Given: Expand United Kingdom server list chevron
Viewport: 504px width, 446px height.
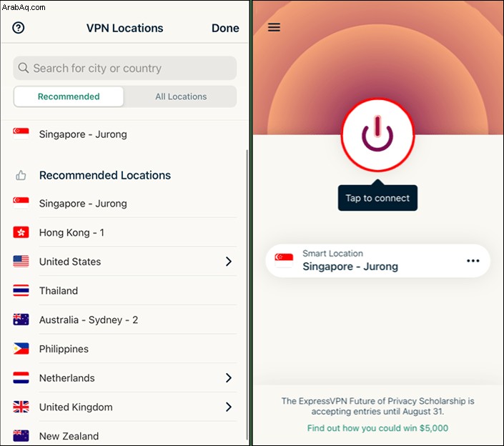Looking at the screenshot, I should (229, 407).
